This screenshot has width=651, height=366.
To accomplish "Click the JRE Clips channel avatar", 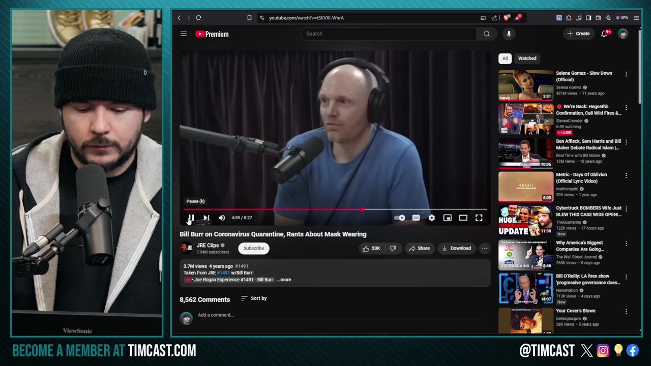I will [x=186, y=248].
